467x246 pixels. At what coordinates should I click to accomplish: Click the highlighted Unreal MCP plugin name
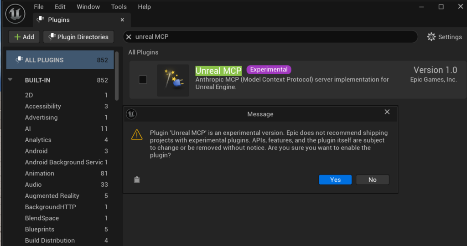[x=218, y=71]
